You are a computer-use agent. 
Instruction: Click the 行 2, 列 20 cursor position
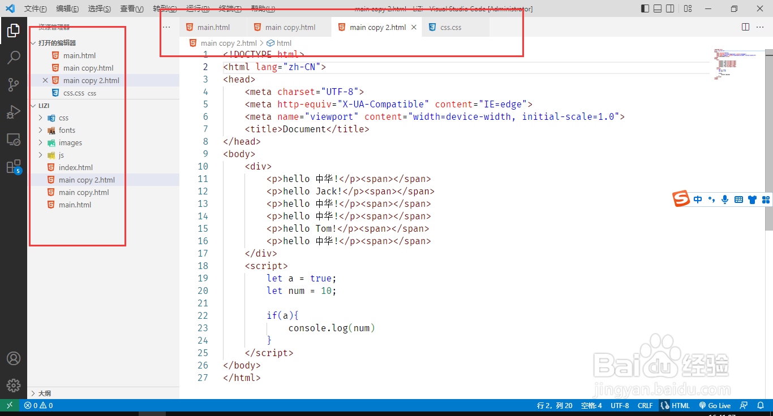point(555,405)
